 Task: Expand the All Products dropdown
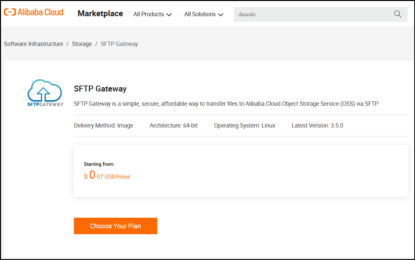[x=152, y=14]
